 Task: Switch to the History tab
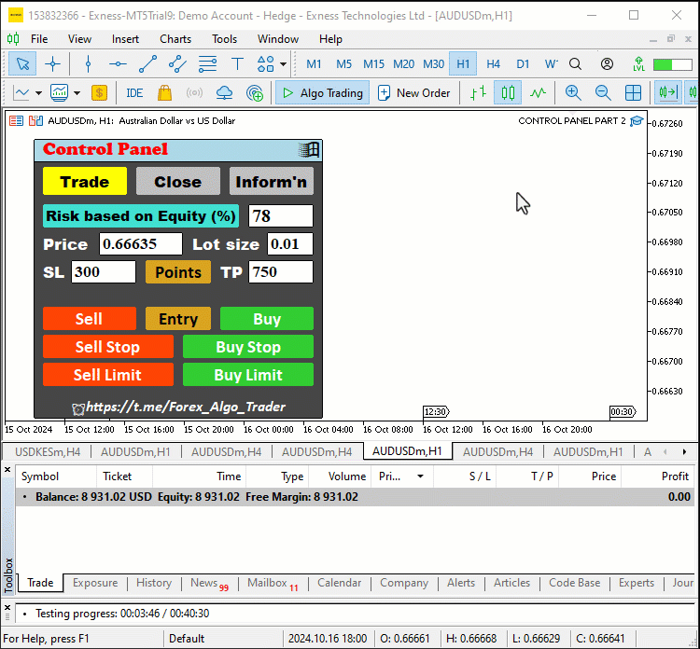click(x=154, y=583)
